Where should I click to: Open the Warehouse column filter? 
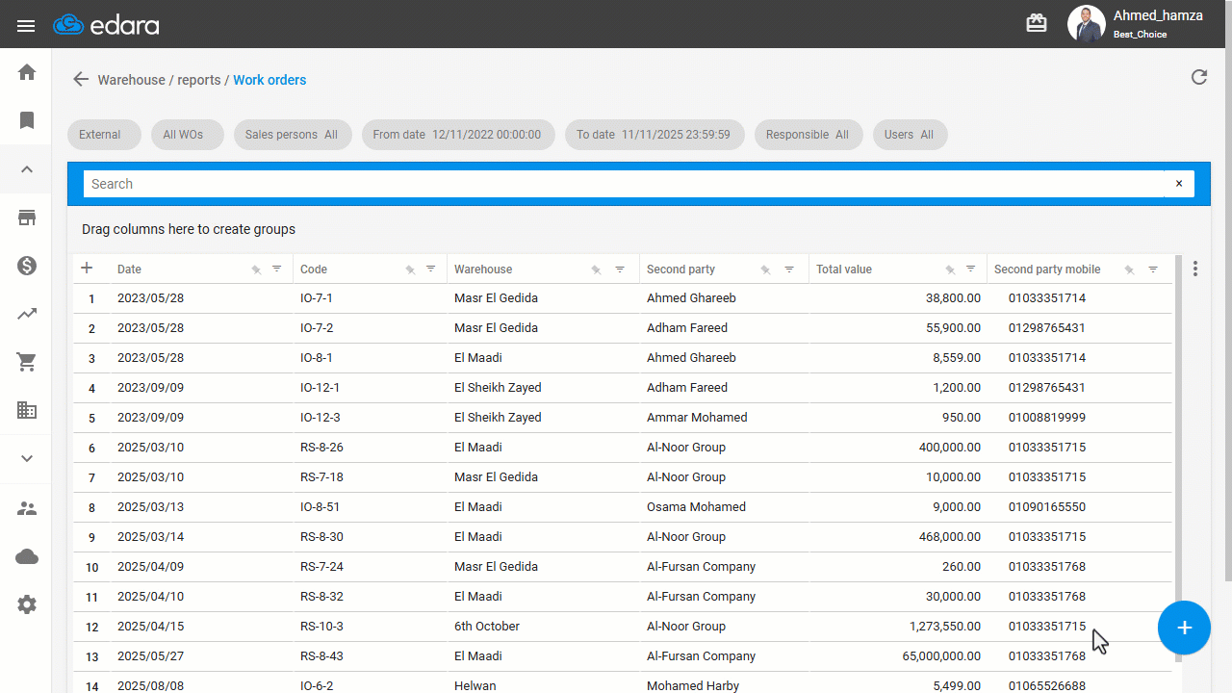tap(620, 269)
